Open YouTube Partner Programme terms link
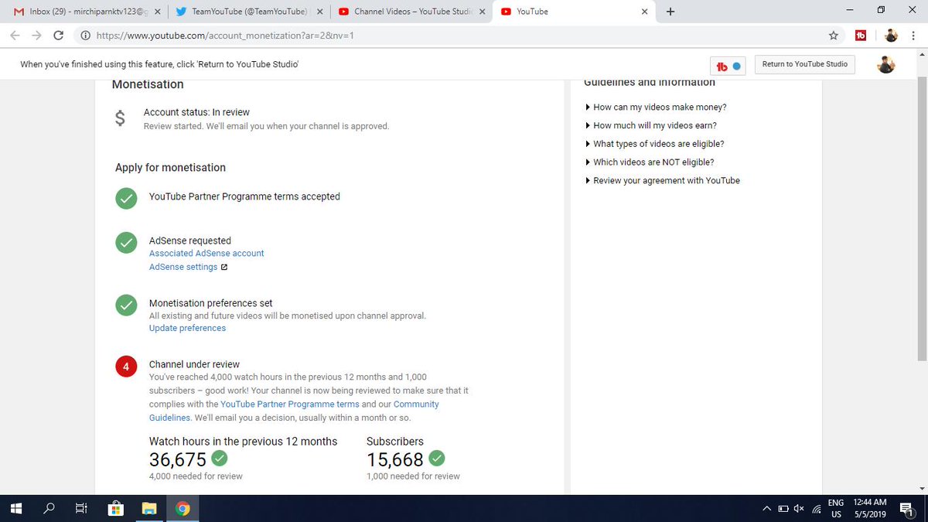 click(x=290, y=404)
